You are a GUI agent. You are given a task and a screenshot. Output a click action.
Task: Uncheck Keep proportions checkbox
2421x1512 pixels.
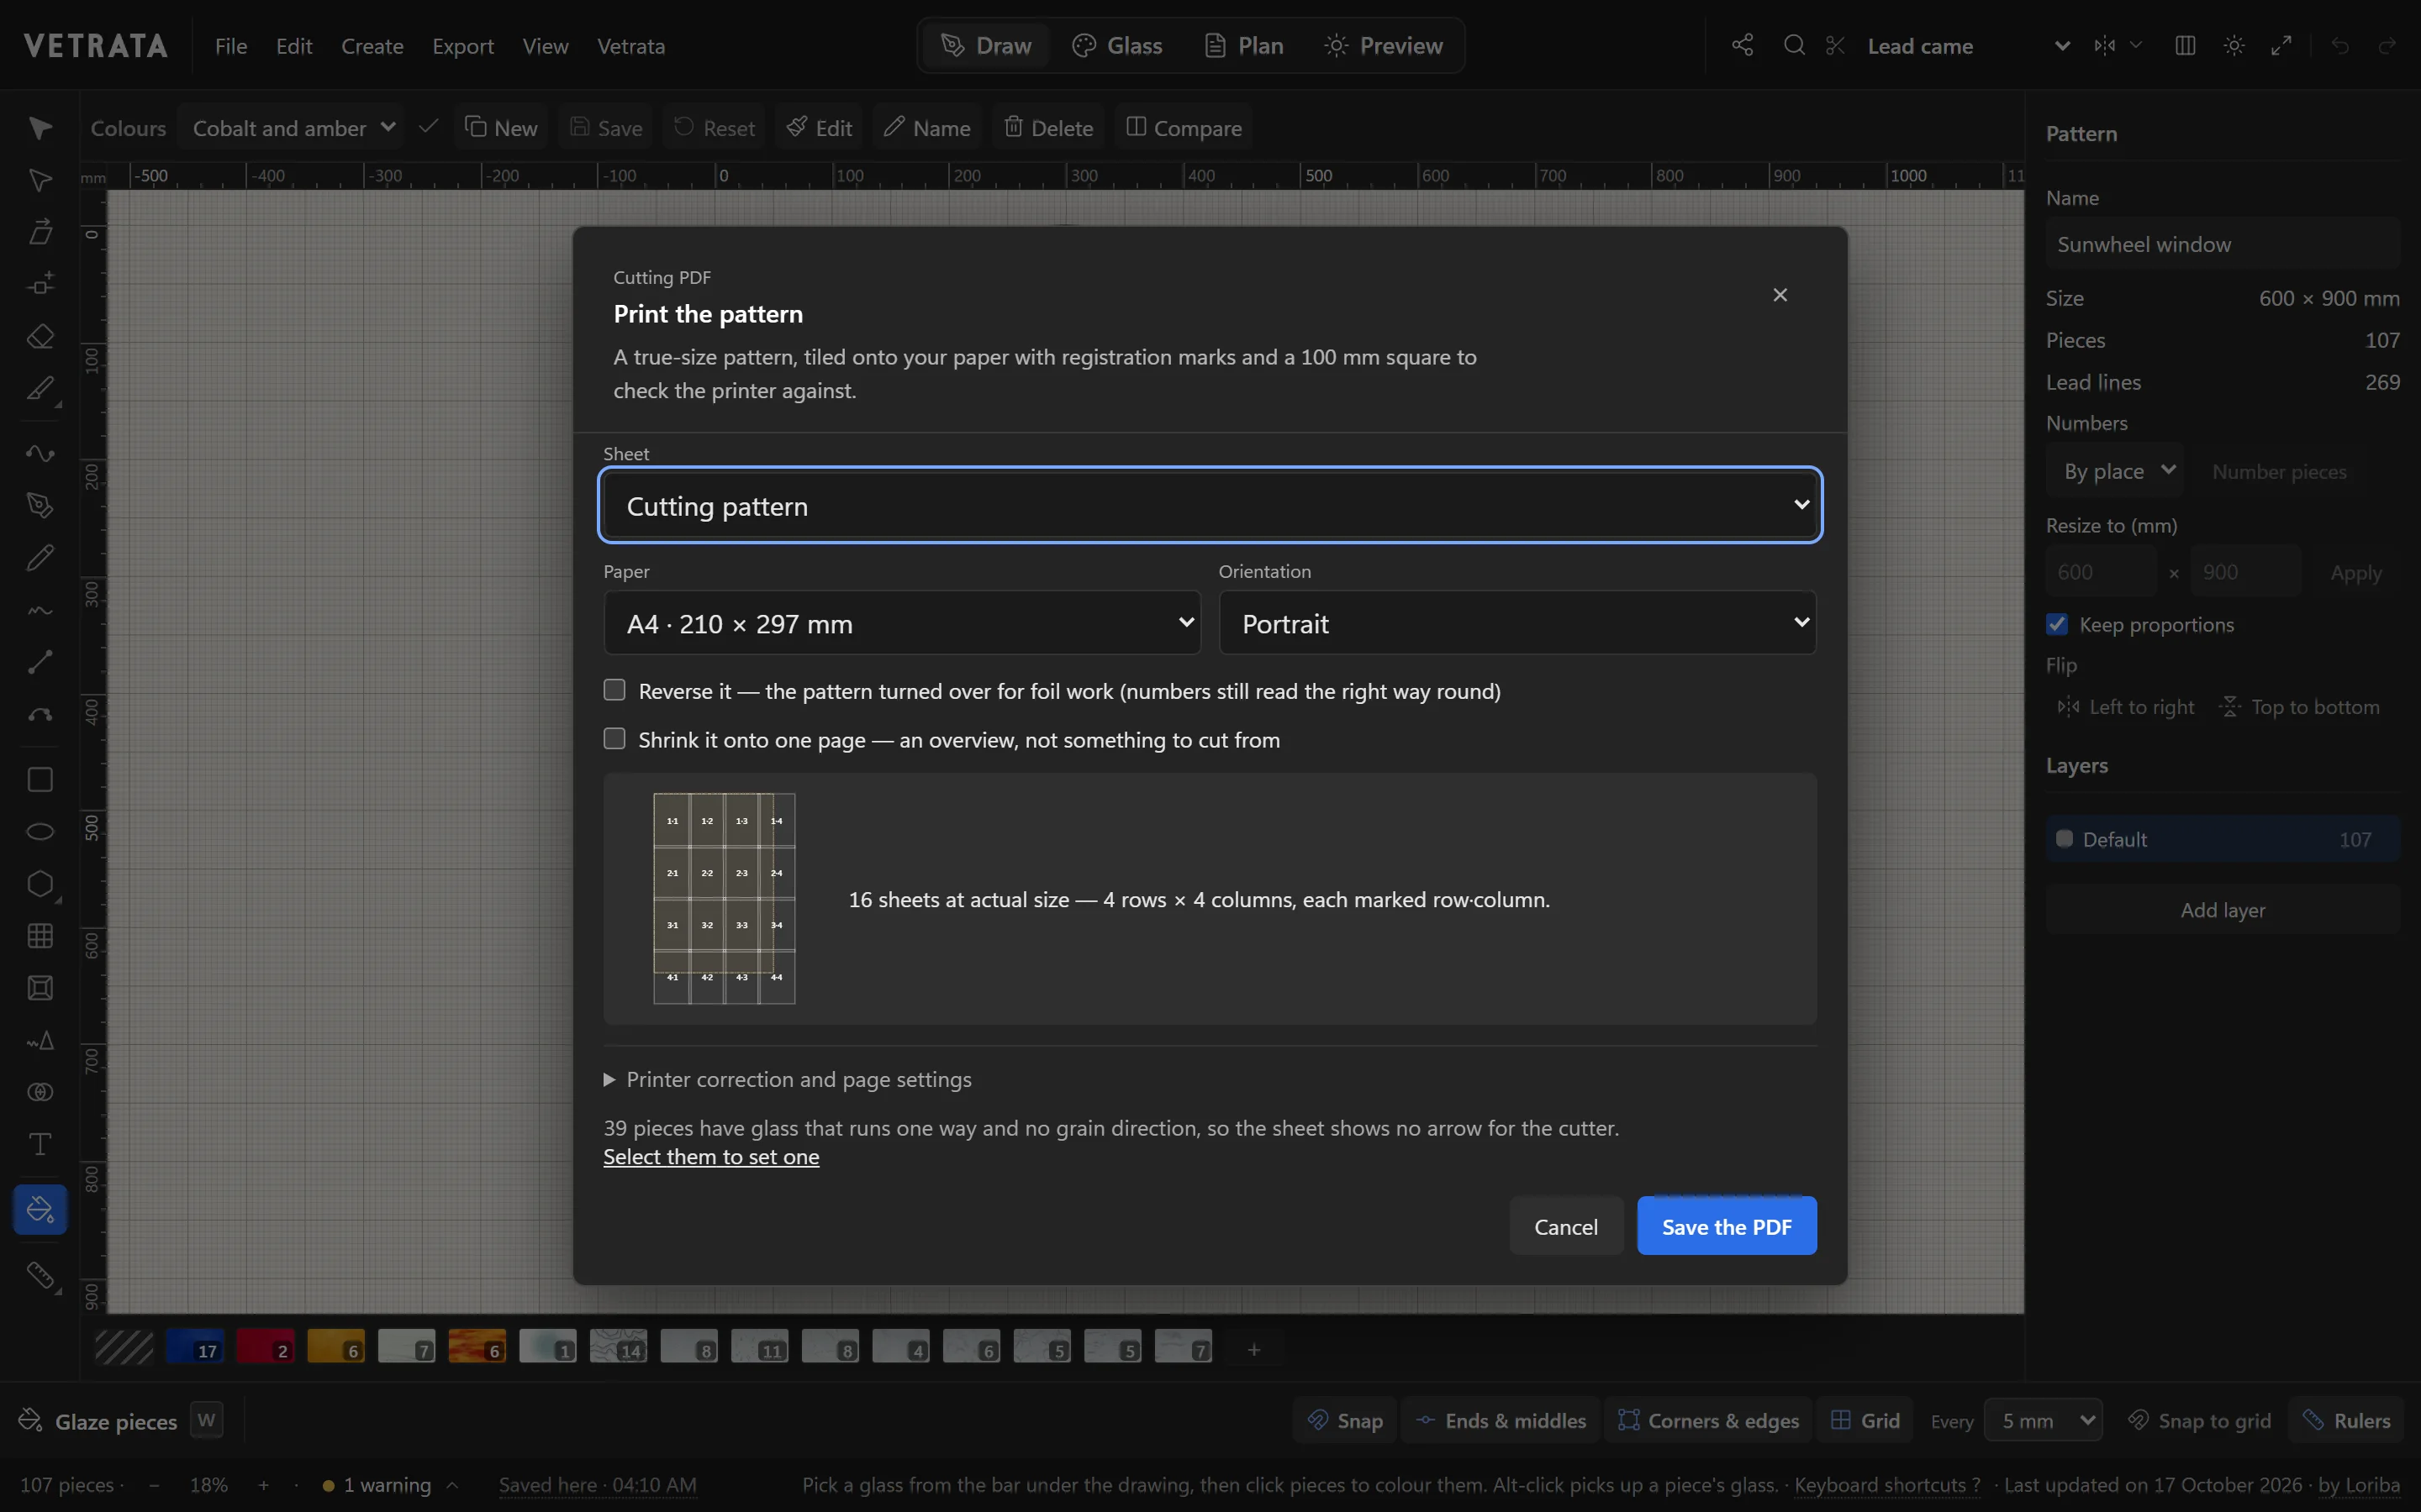pyautogui.click(x=2057, y=624)
